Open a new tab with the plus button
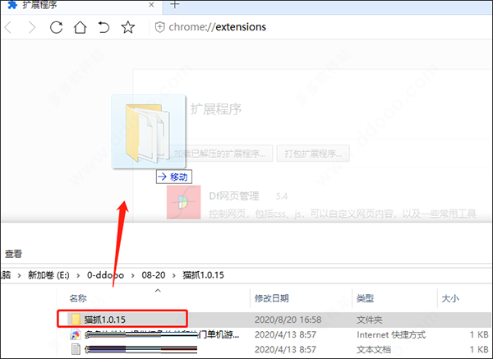The width and height of the screenshot is (493, 359). 174,5
